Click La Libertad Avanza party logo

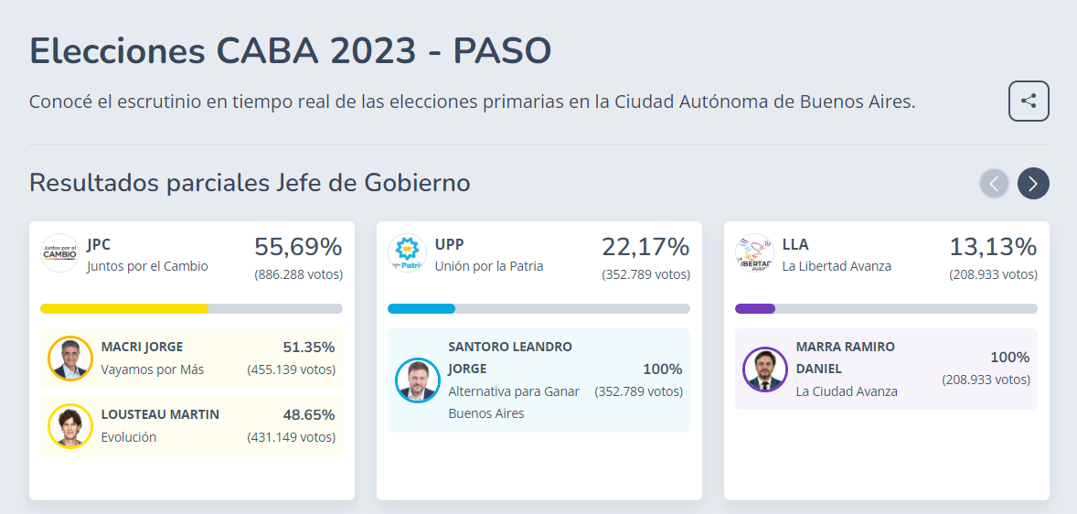click(755, 253)
